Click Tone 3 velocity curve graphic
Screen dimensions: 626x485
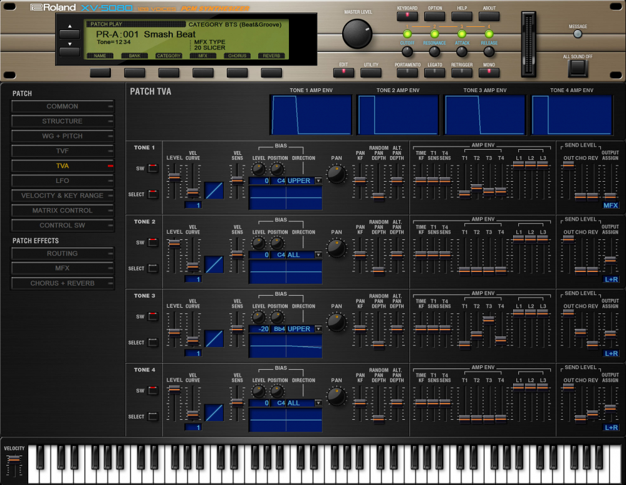(x=214, y=338)
